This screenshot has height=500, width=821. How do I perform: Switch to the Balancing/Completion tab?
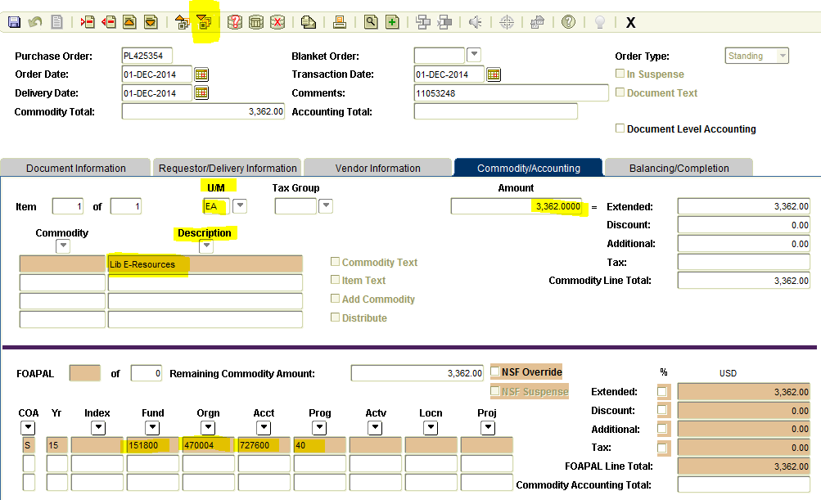click(679, 168)
